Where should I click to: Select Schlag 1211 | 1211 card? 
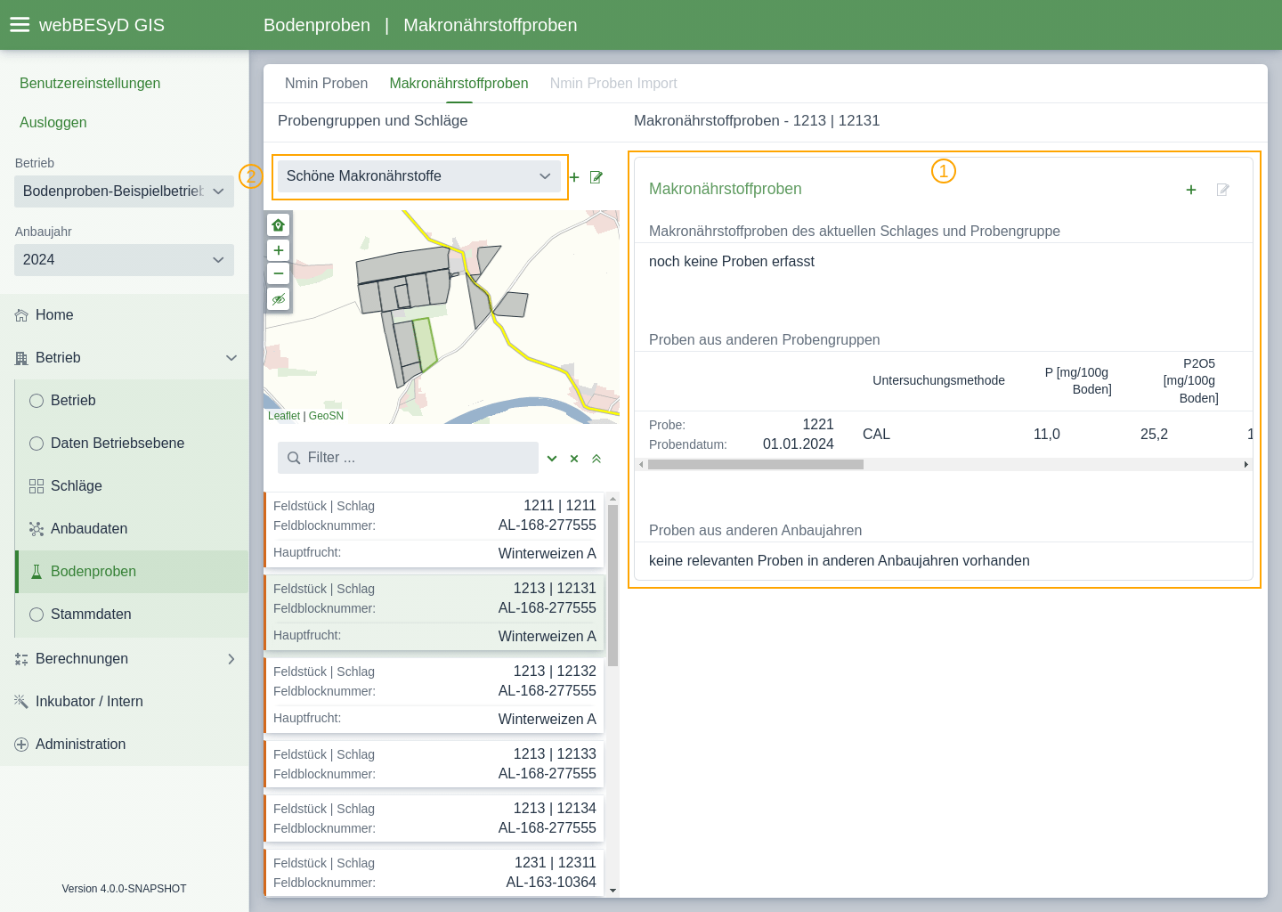coord(434,530)
